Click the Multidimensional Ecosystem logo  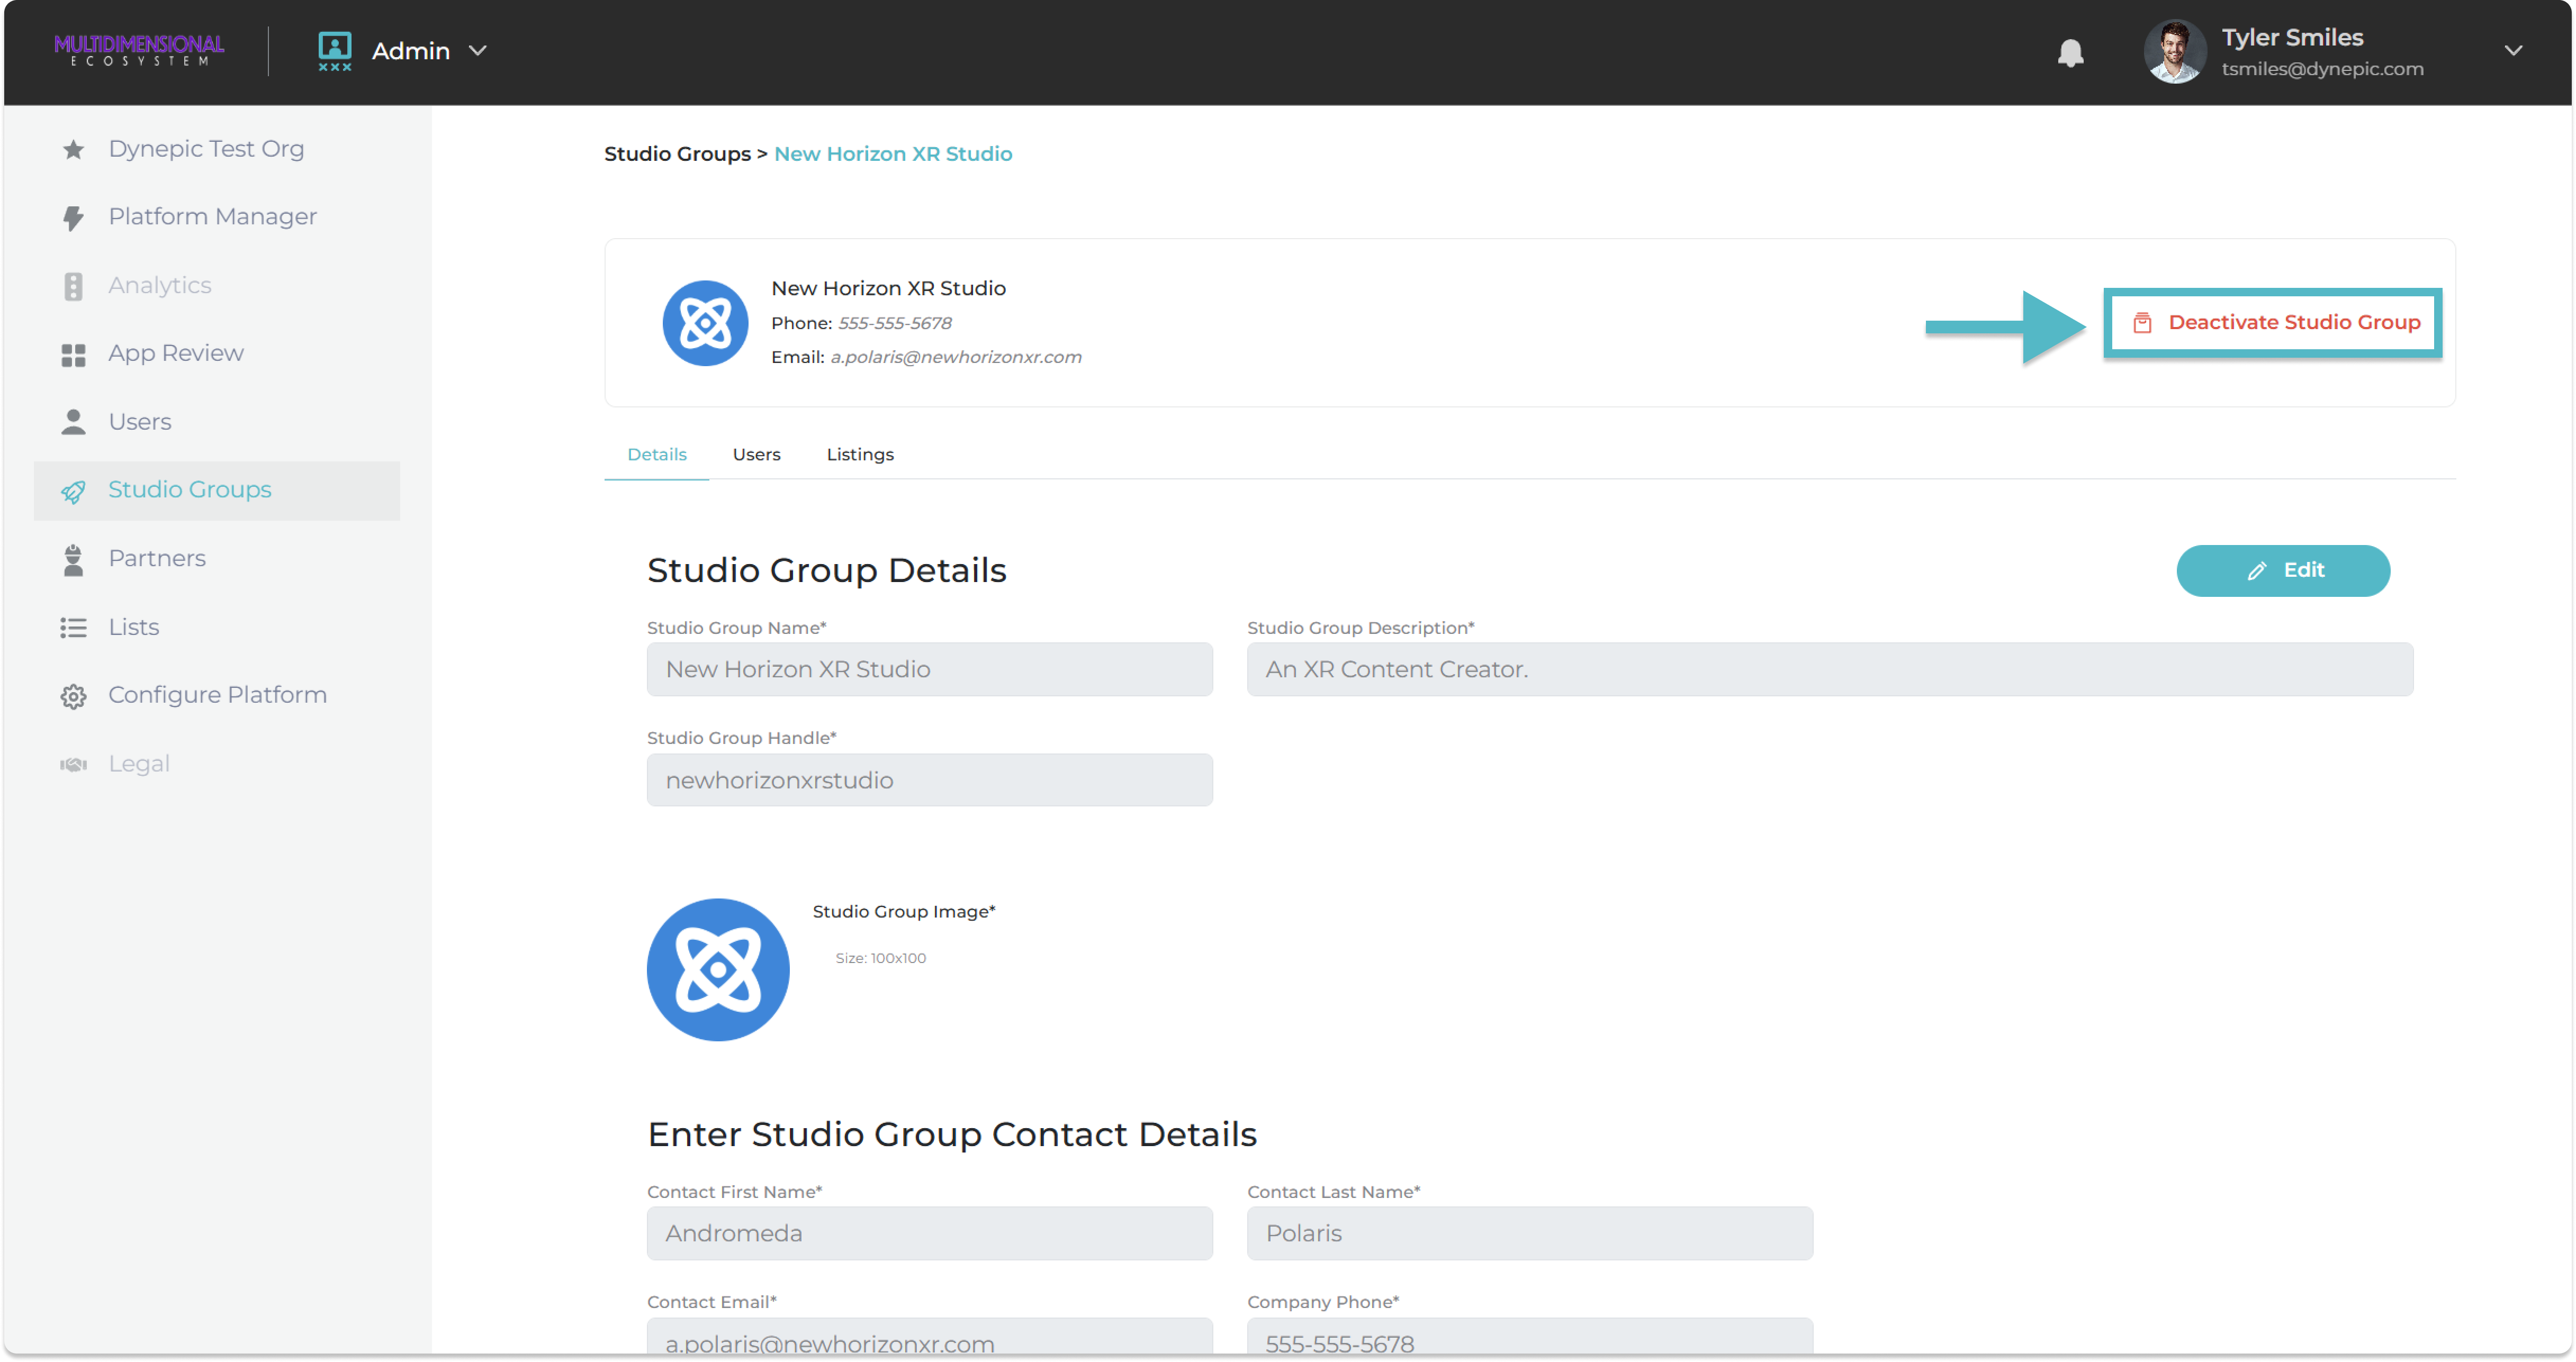[x=139, y=50]
